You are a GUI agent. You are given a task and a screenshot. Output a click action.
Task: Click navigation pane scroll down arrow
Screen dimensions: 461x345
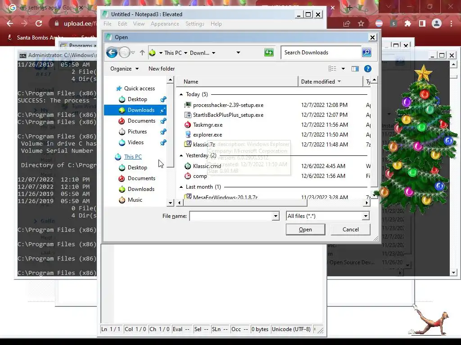[x=170, y=203]
